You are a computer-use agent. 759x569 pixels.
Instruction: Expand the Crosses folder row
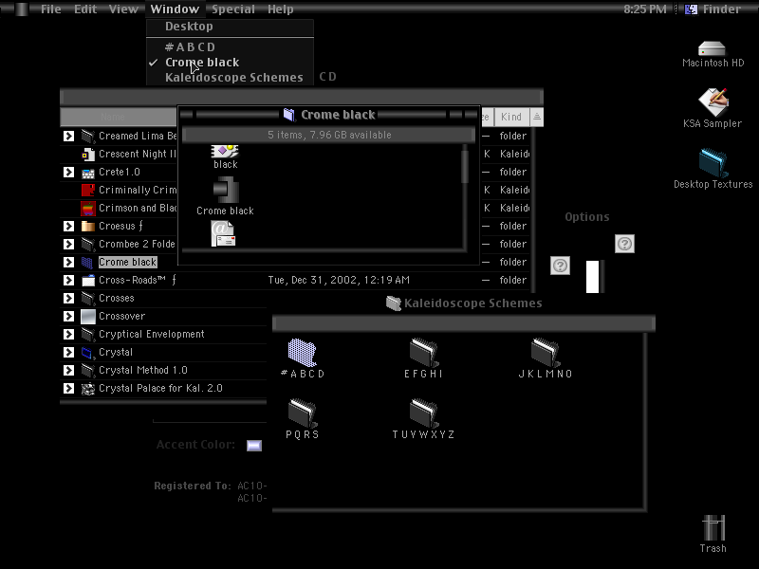68,298
